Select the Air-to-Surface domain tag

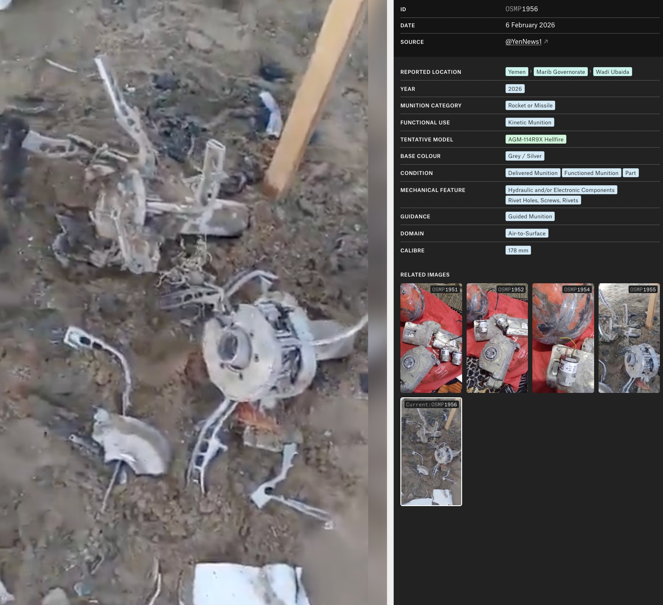[x=527, y=234]
